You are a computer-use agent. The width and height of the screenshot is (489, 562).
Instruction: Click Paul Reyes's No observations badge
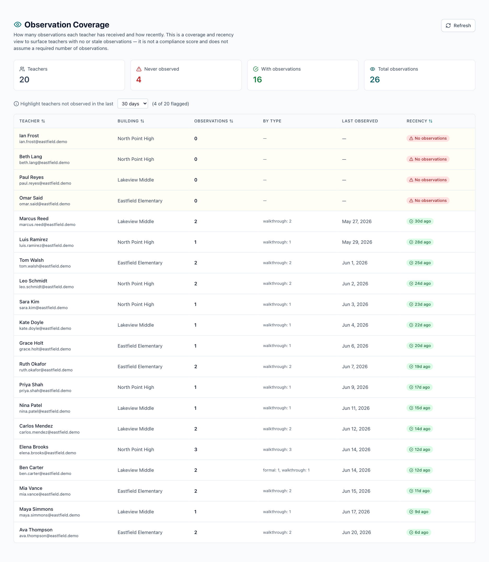(x=428, y=180)
